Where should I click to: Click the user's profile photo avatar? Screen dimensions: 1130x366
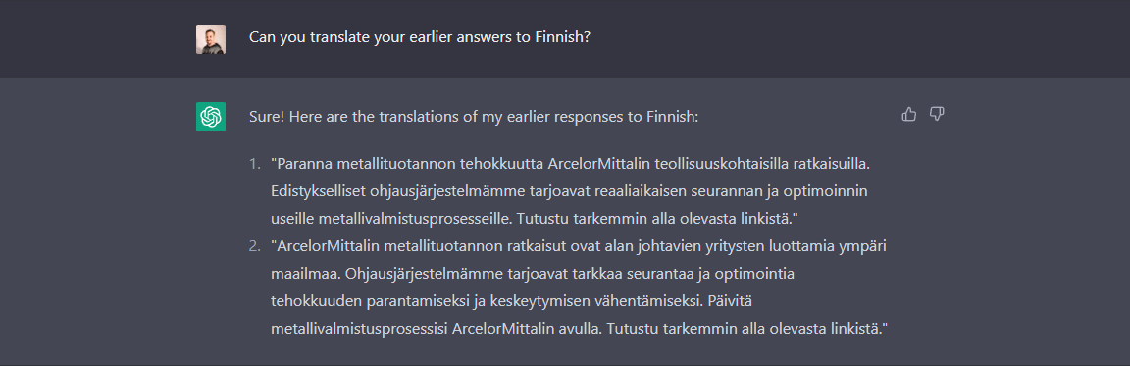pyautogui.click(x=211, y=39)
